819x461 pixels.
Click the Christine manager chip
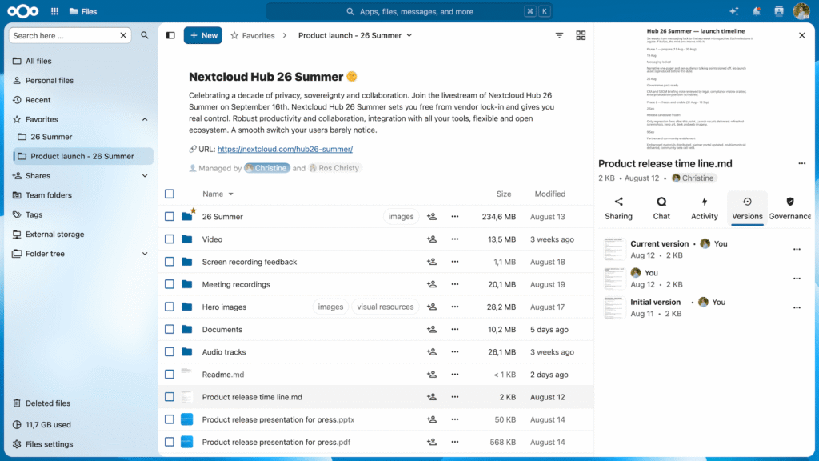click(267, 168)
